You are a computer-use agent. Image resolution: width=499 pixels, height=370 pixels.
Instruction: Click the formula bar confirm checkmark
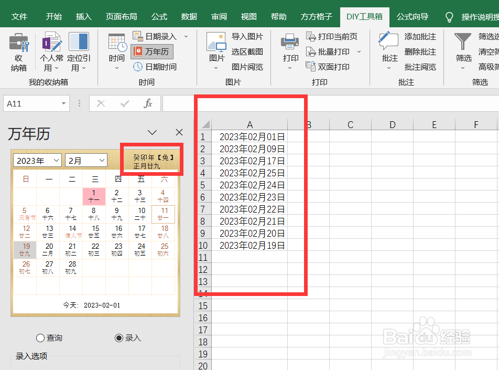pos(125,103)
